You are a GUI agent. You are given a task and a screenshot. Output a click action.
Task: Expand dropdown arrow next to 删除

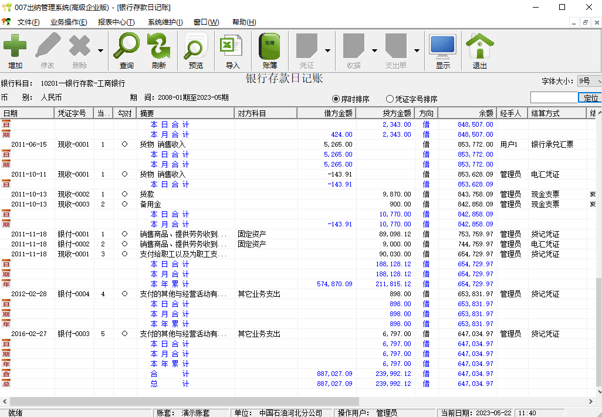[100, 50]
